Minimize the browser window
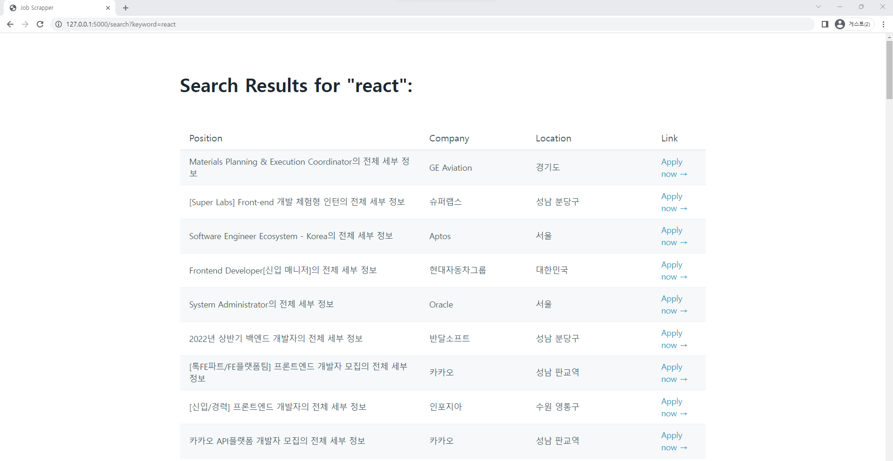The width and height of the screenshot is (893, 461). pos(840,7)
